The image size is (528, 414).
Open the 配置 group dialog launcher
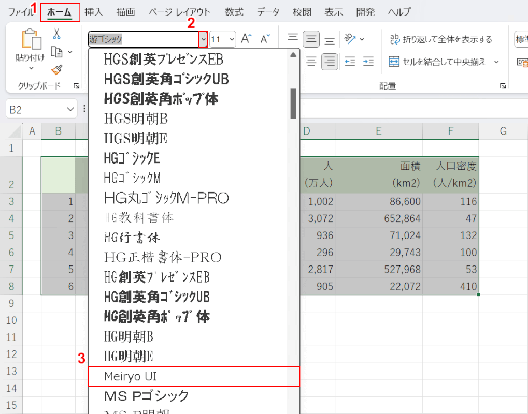502,86
